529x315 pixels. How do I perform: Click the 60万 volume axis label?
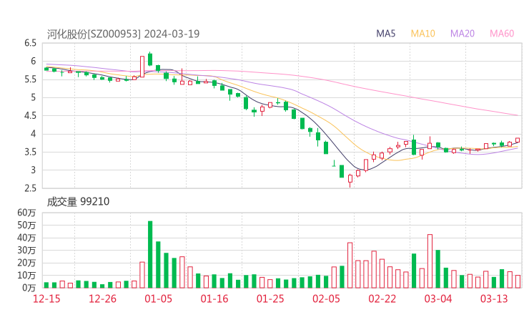point(26,213)
